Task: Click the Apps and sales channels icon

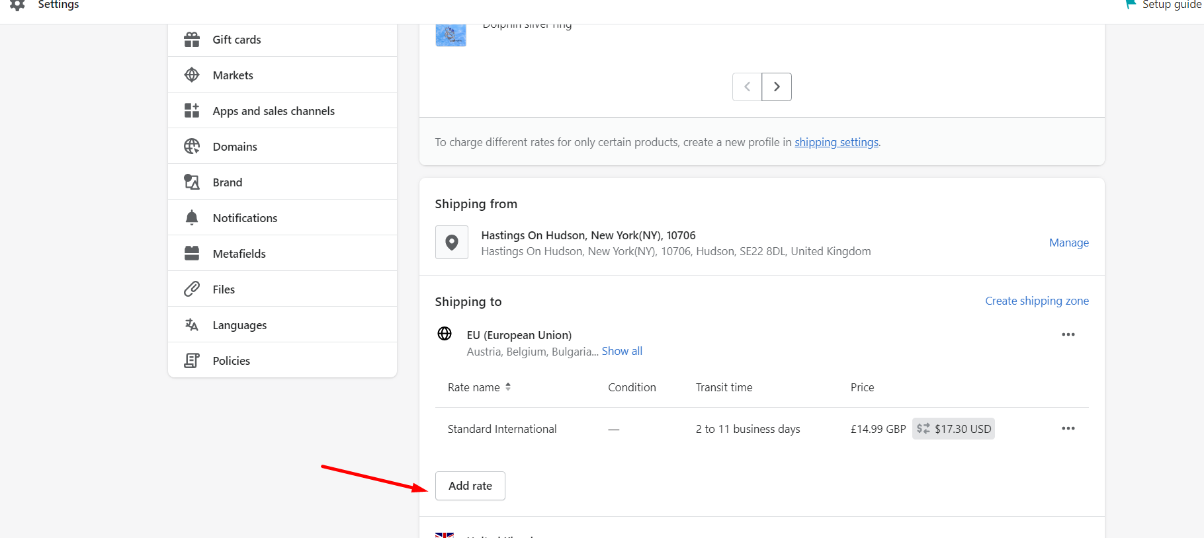Action: click(192, 111)
